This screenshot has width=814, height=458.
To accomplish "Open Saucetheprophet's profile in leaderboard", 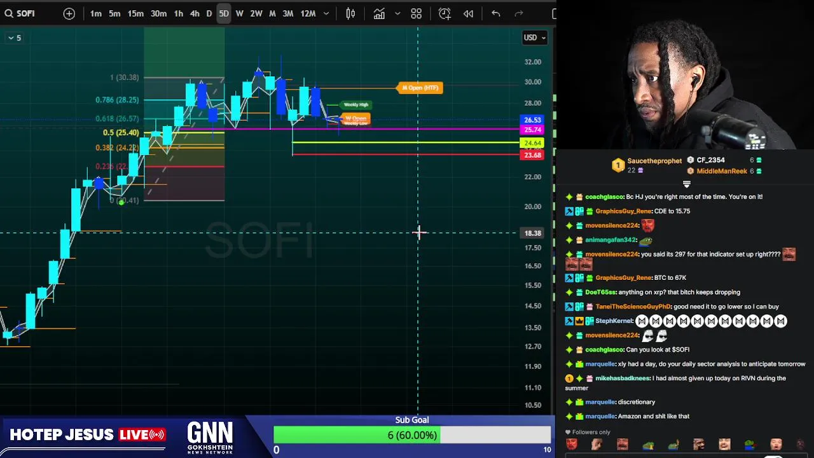I will (x=654, y=161).
